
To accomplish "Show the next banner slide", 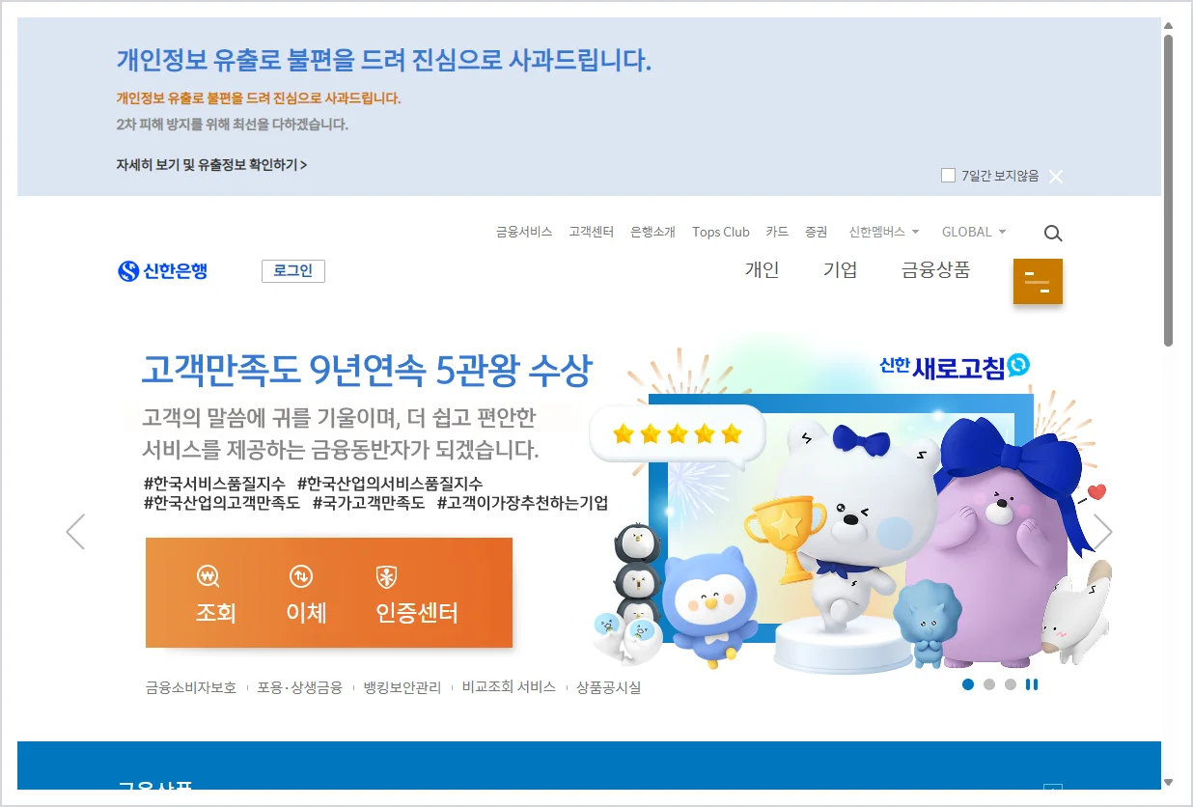I will 1102,531.
